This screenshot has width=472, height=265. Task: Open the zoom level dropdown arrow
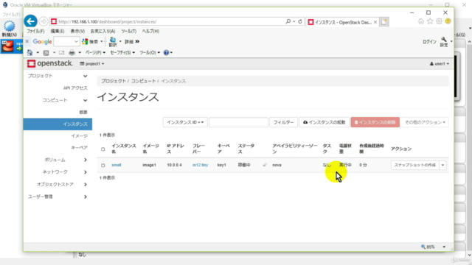click(x=444, y=247)
